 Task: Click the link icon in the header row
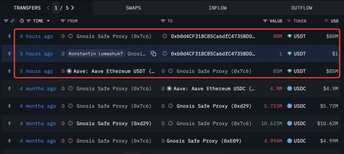click(13, 21)
